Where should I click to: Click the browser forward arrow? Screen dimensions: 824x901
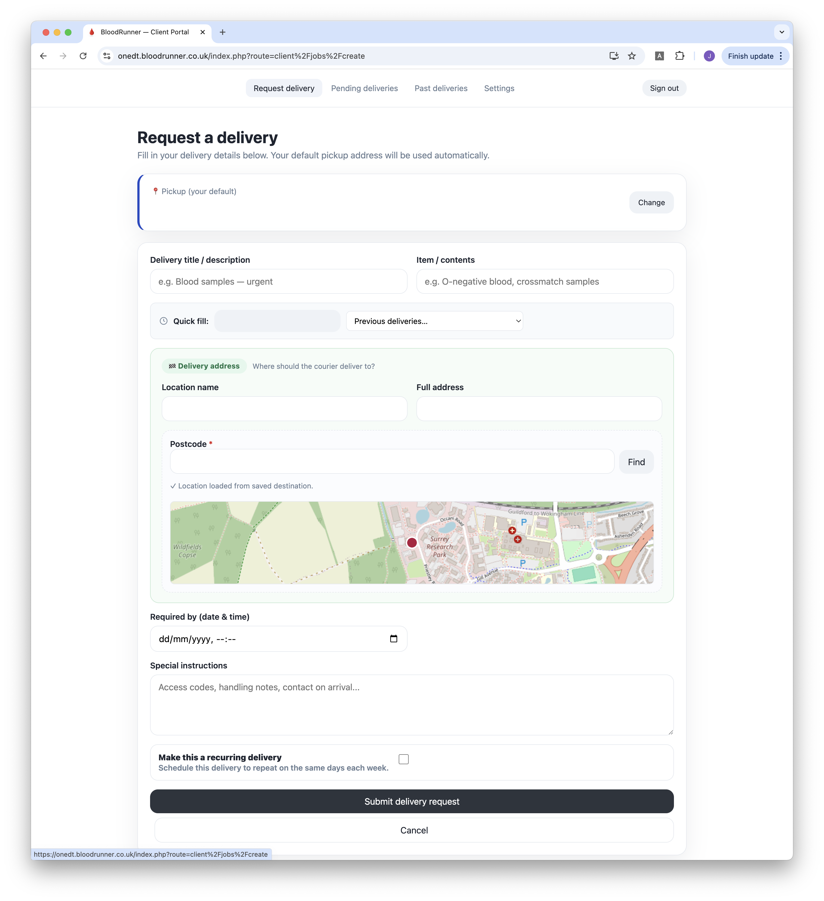(63, 56)
